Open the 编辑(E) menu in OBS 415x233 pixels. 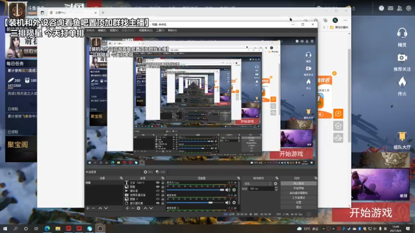click(102, 31)
